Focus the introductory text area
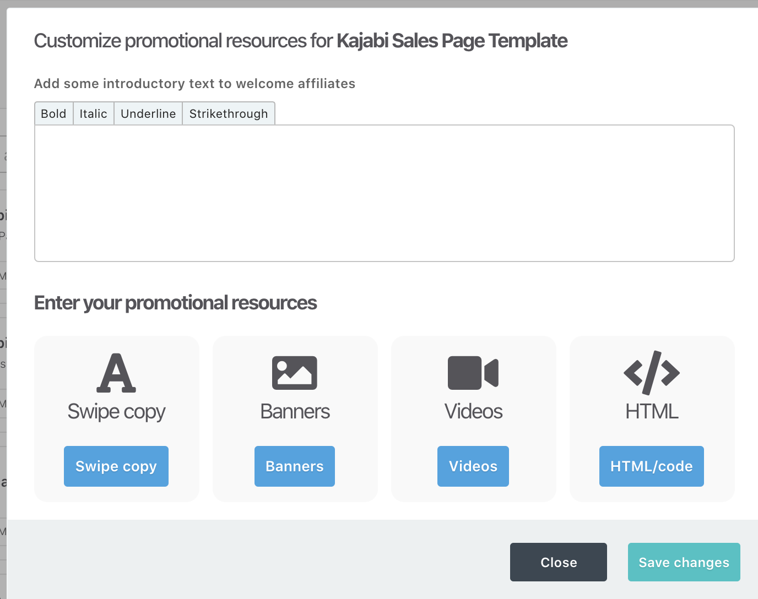This screenshot has height=599, width=758. tap(384, 193)
